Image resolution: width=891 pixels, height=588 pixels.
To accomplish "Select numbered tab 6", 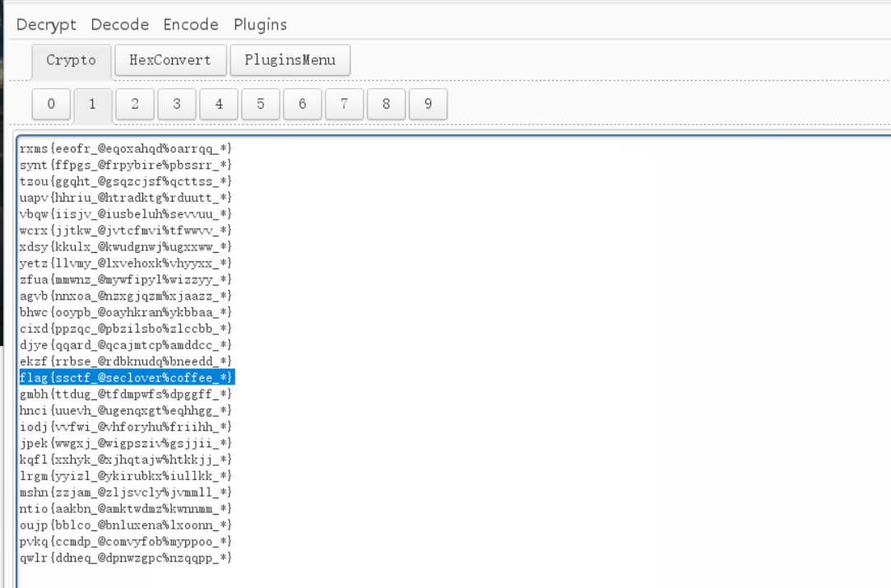I will pyautogui.click(x=302, y=104).
